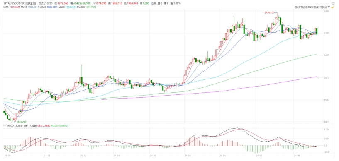This screenshot has height=161, width=339.
Task: Click the MACD: 30.6612 value
Action: (x=59, y=126)
